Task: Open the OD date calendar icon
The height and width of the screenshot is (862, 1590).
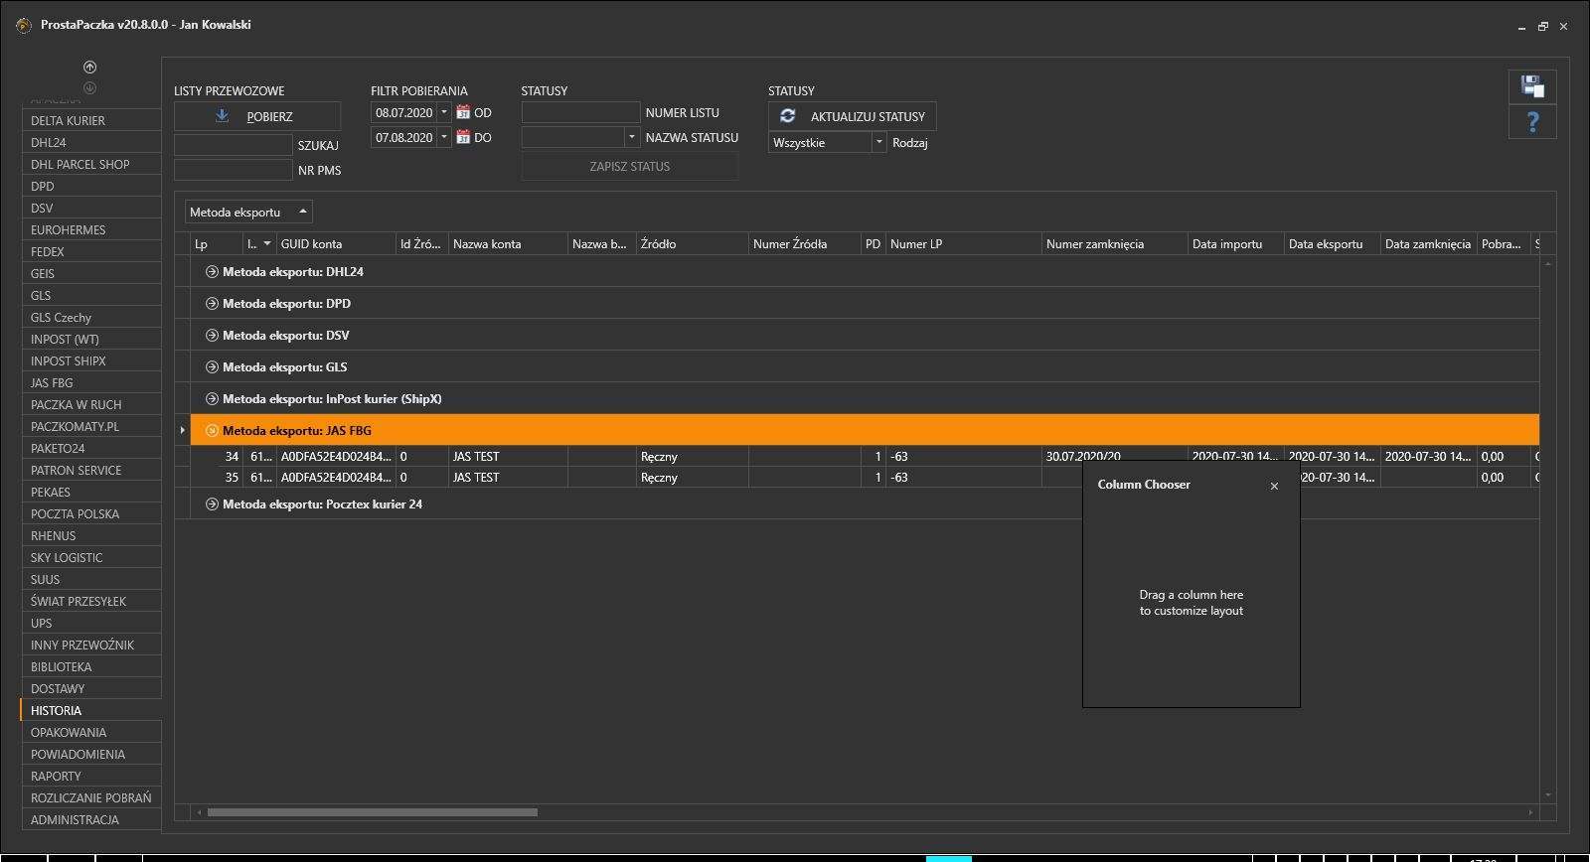Action: click(463, 112)
